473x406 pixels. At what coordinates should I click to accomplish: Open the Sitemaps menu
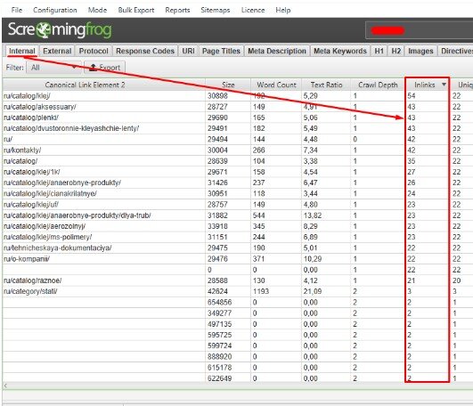point(216,10)
